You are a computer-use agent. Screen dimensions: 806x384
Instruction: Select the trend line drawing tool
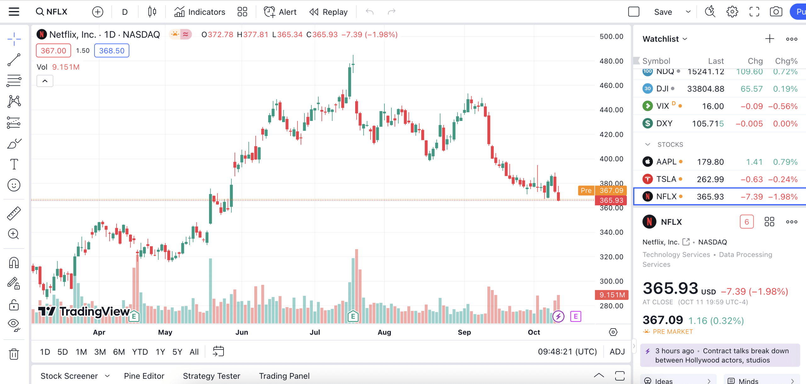pyautogui.click(x=14, y=60)
